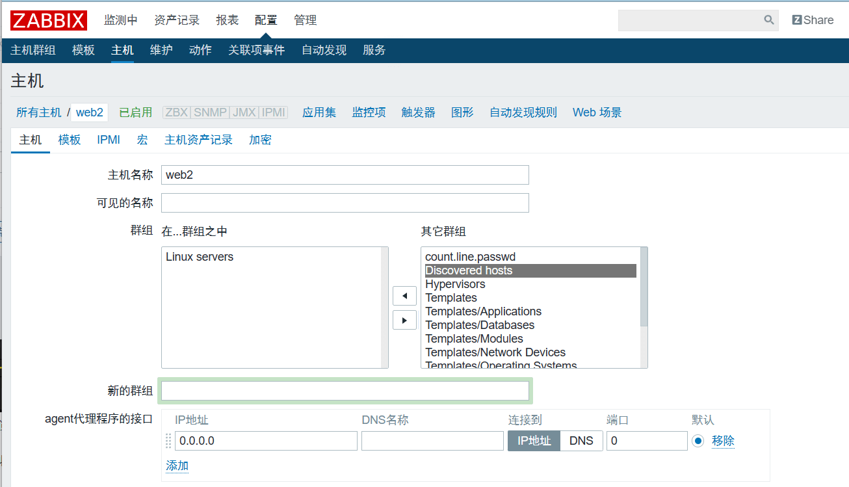Switch to the 宏 tab
Screen dimensions: 849x487
coord(142,140)
